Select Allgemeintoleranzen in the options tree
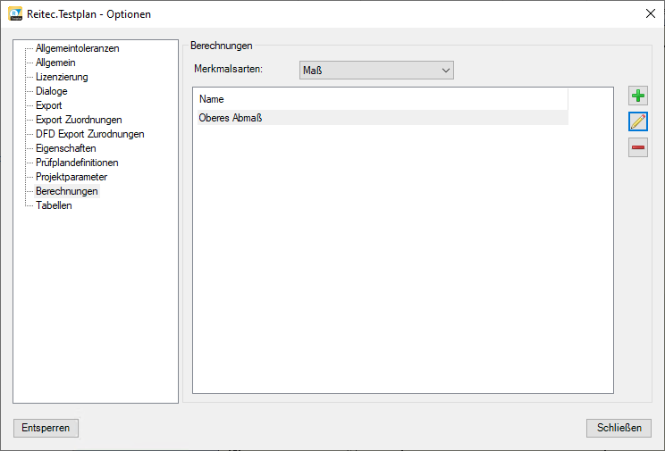This screenshot has height=451, width=665. click(77, 48)
